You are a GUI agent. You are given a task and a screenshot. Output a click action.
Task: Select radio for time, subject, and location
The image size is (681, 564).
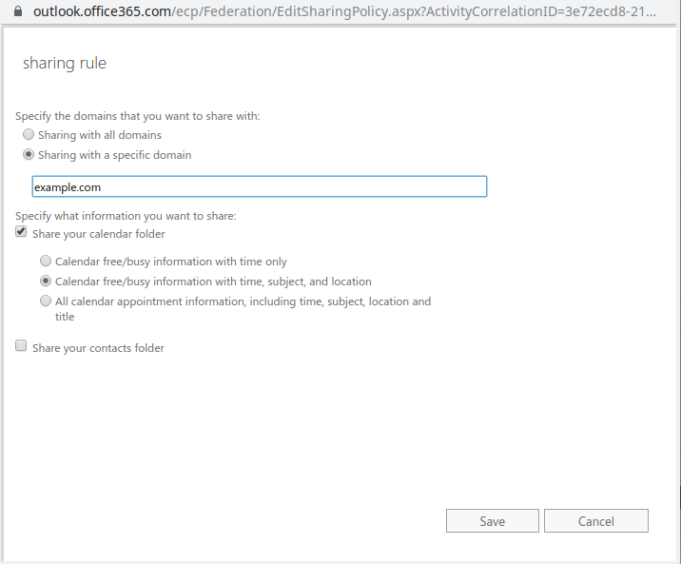(x=45, y=281)
